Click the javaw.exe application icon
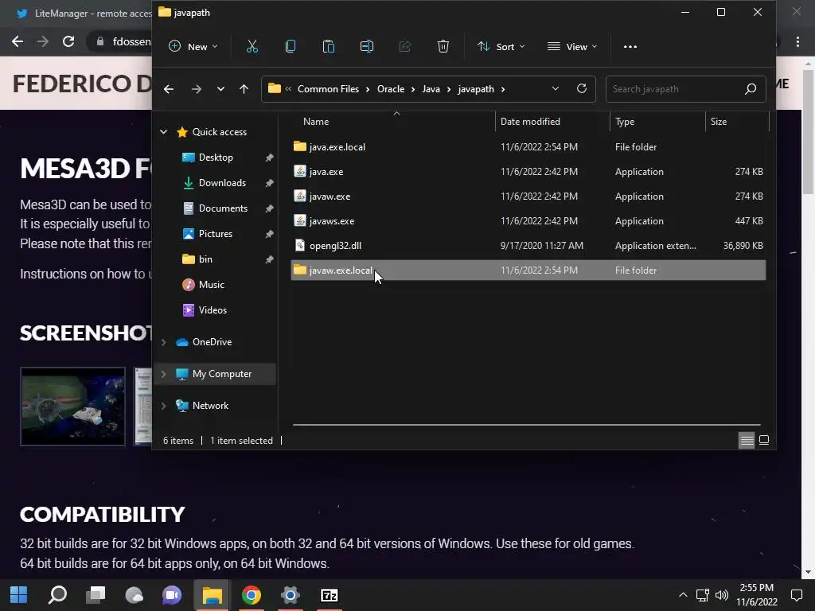This screenshot has width=815, height=611. pos(300,197)
